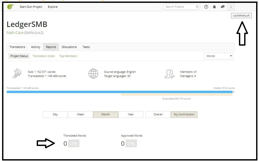Image resolution: width=259 pixels, height=161 pixels.
Task: Open the Translation Costs link
Action: [44, 56]
